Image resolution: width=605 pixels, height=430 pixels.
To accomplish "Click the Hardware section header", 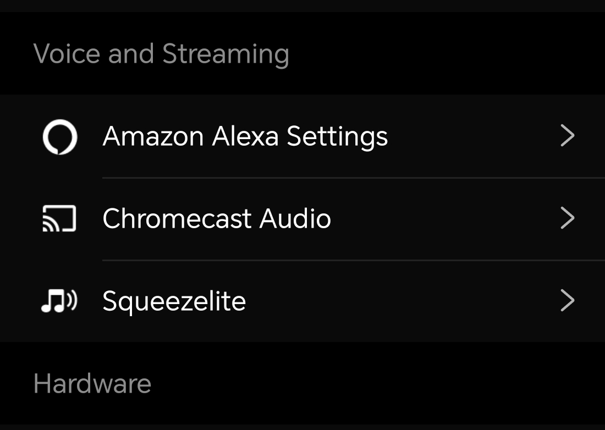I will [92, 384].
